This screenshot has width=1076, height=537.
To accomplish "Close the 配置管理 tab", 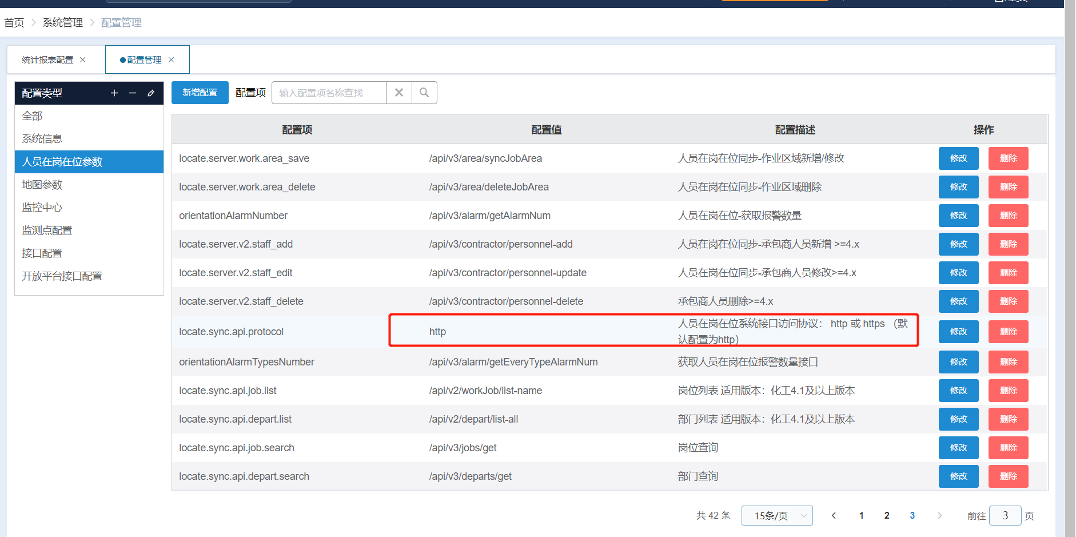I will pyautogui.click(x=171, y=59).
